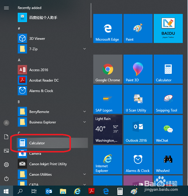
Task: Expand the Canon Utilities folder chevron
Action: pos(85,174)
